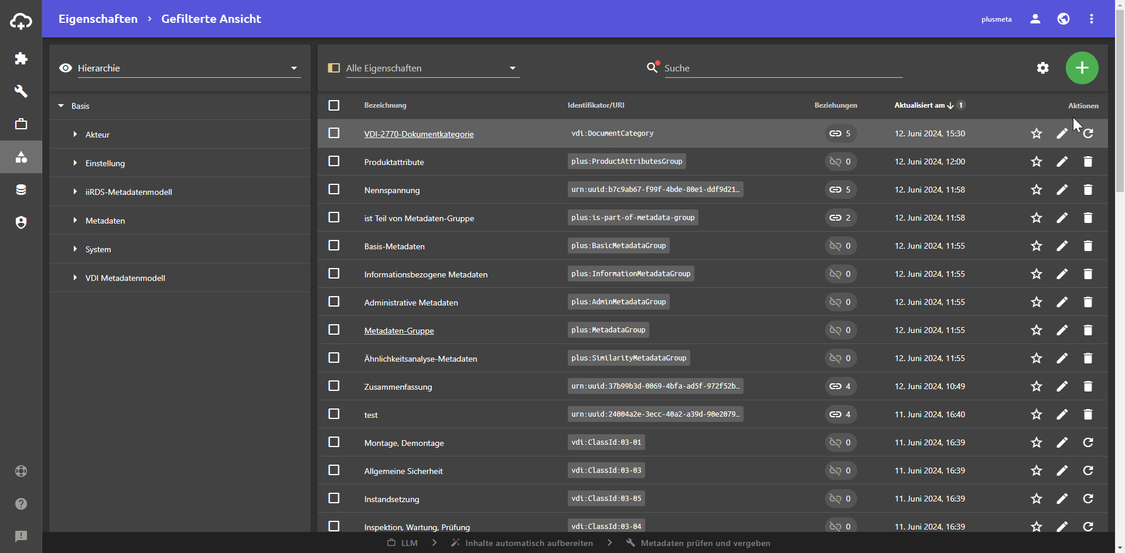
Task: Open the user account icon
Action: tap(1035, 19)
